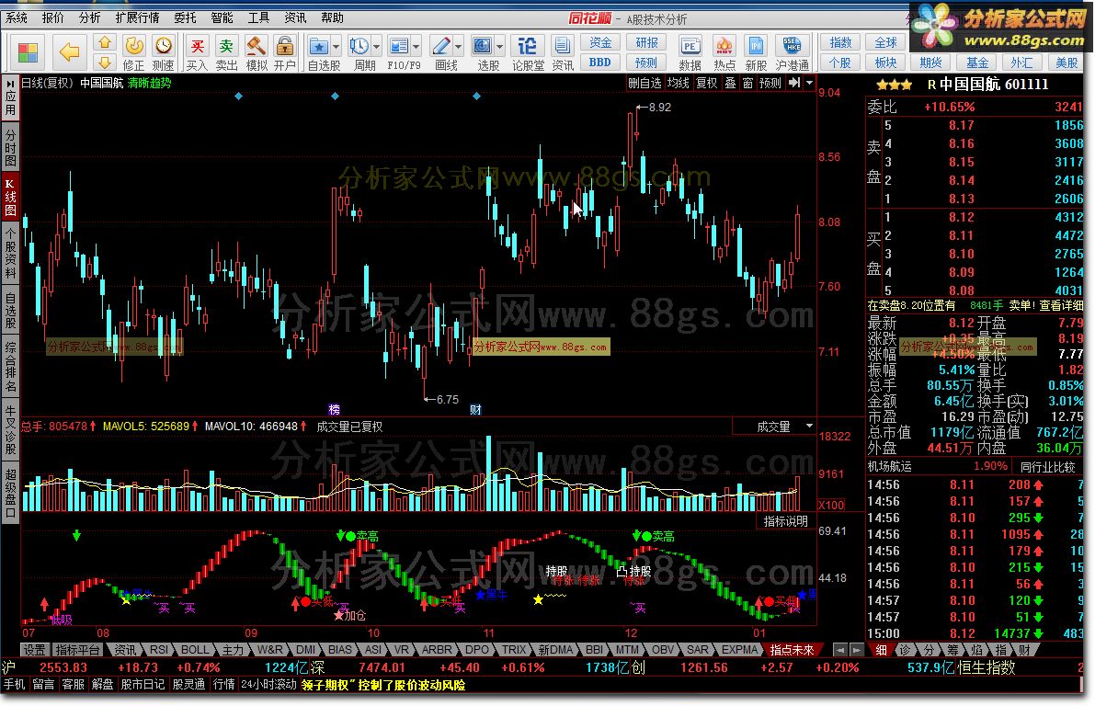This screenshot has width=1095, height=706.
Task: Click the jump-to-latest arrow icon on chart header
Action: click(x=794, y=83)
